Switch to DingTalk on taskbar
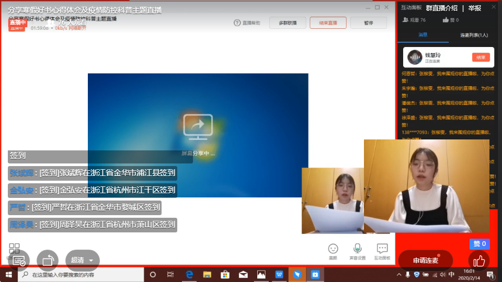502x282 pixels. coord(297,275)
